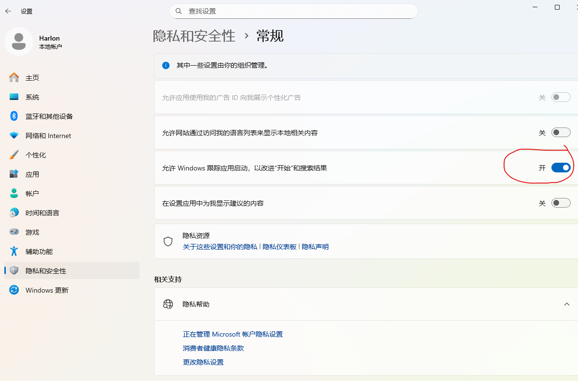Turn off Windows 跟踪应用启动 toggle
This screenshot has width=578, height=381.
click(561, 168)
